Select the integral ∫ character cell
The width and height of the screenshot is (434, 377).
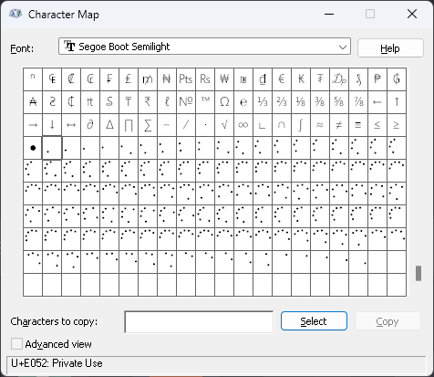(301, 125)
